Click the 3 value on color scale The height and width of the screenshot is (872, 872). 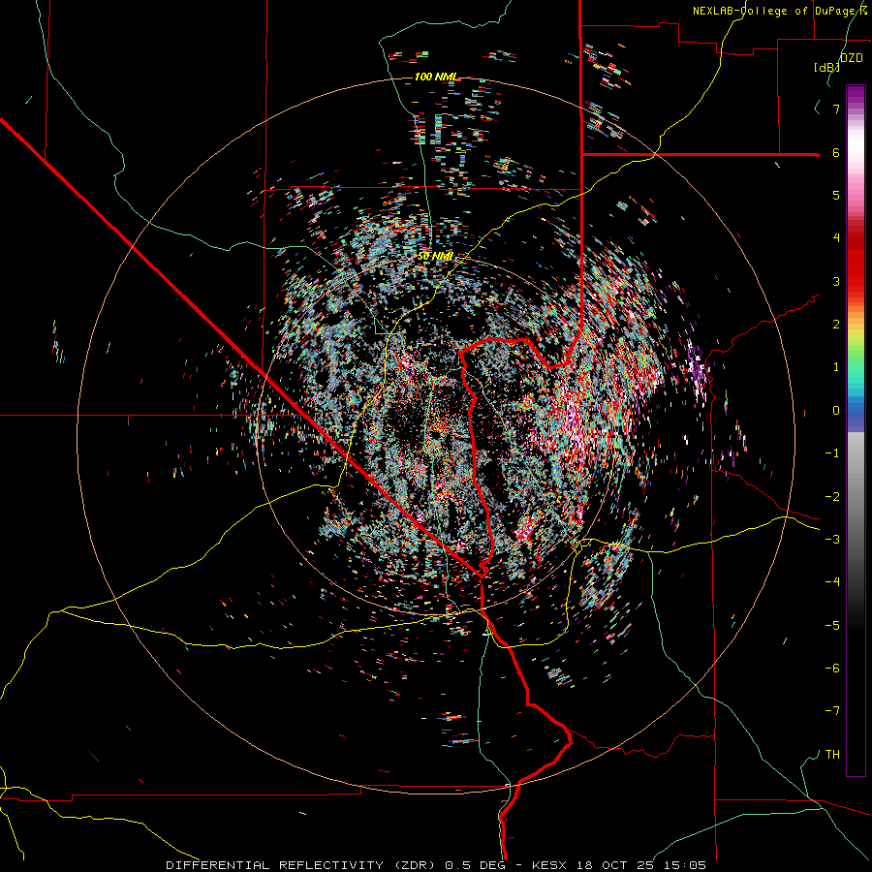(x=836, y=281)
